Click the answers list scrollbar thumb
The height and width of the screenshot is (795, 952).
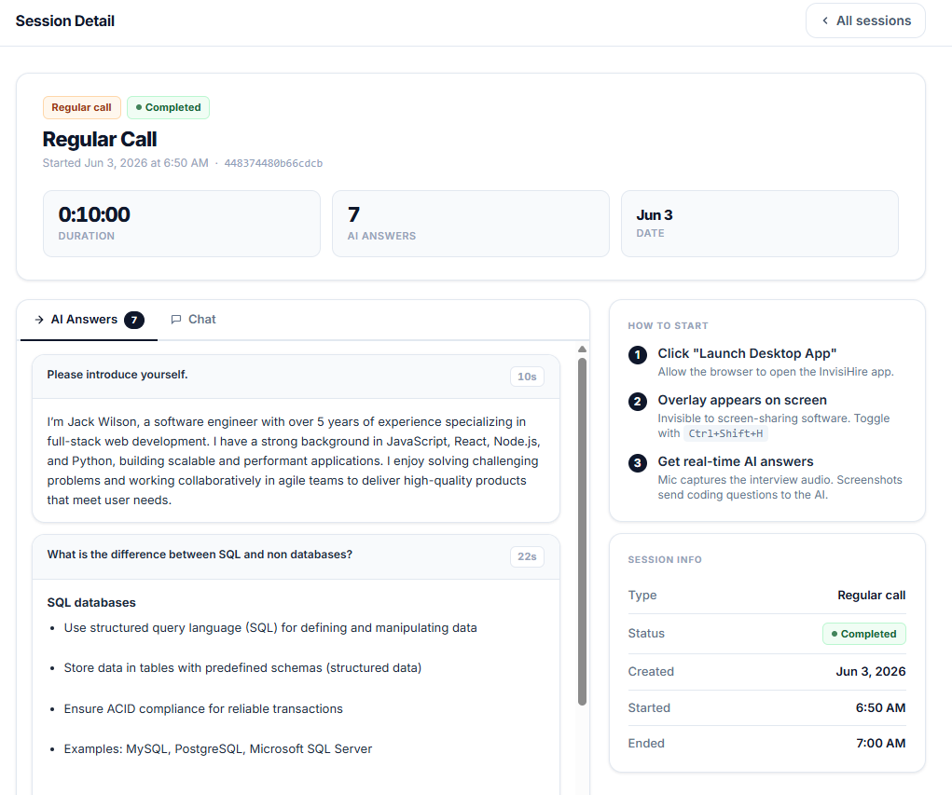click(582, 531)
